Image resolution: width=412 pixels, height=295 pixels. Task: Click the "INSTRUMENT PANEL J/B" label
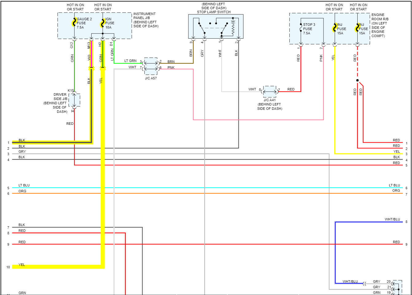coord(144,16)
